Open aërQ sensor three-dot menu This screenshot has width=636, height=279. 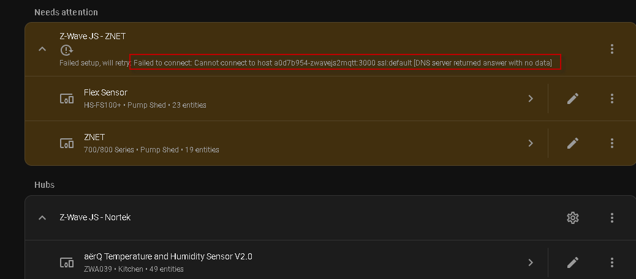pos(611,262)
